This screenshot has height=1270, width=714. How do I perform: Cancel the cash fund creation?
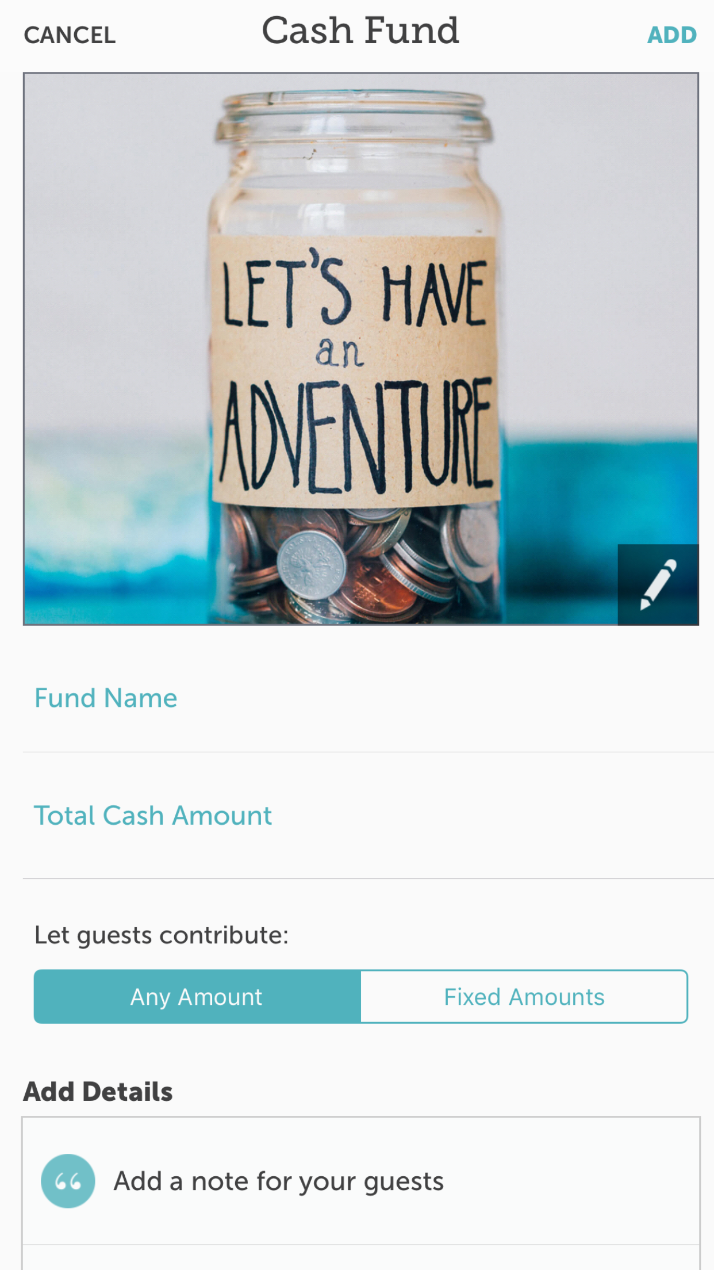point(70,35)
